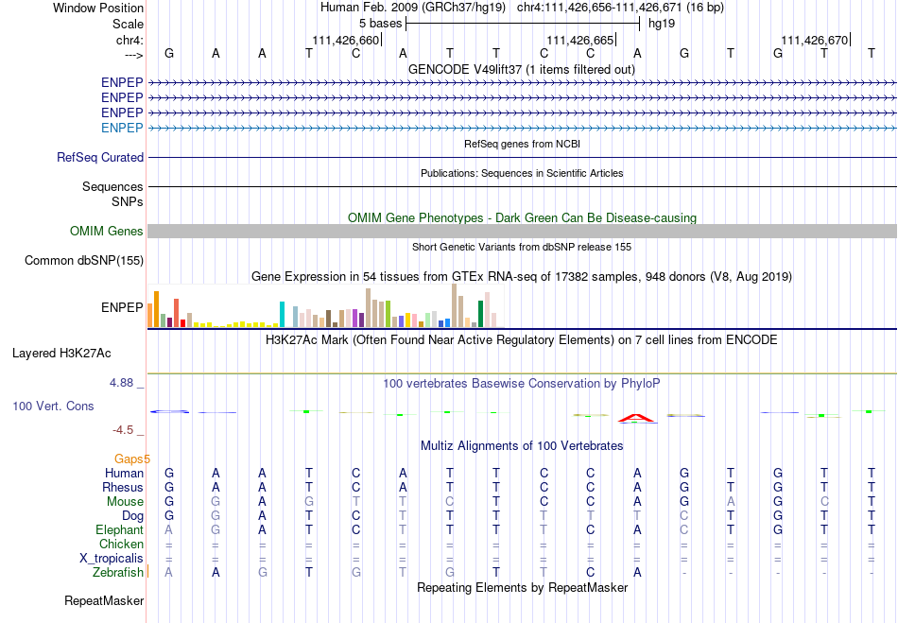Click the hg19 label next to scale bar

point(662,24)
